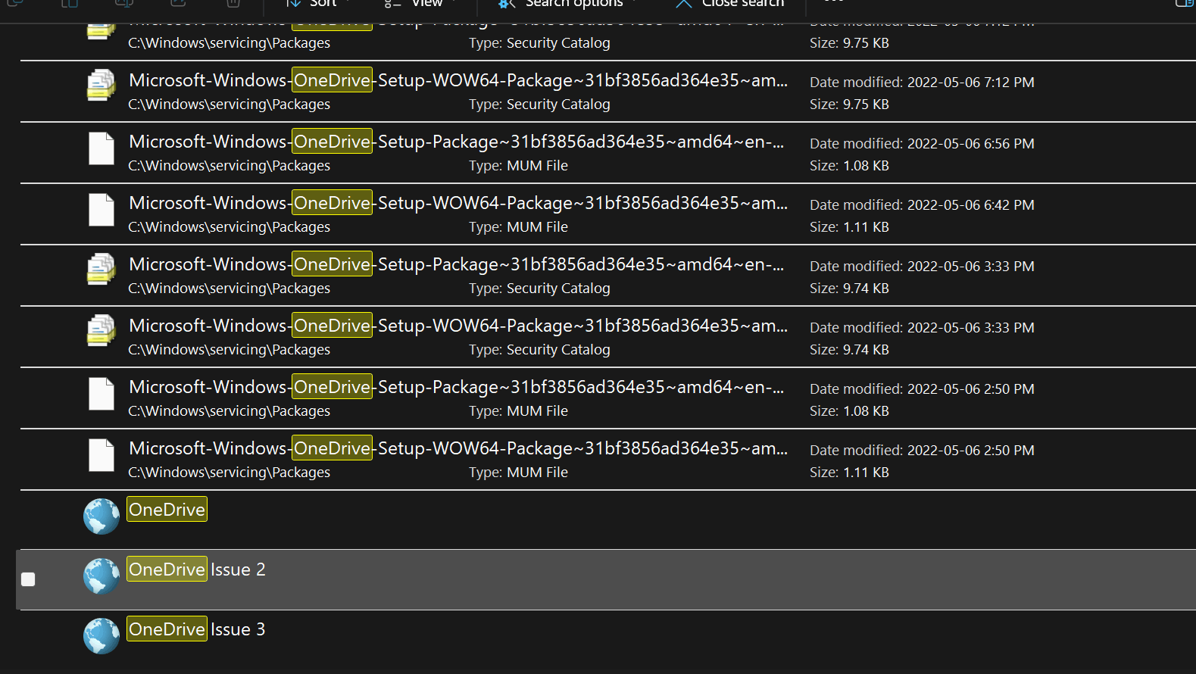Open the Sort dropdown in the toolbar
Viewport: 1196px width, 674px height.
317,4
